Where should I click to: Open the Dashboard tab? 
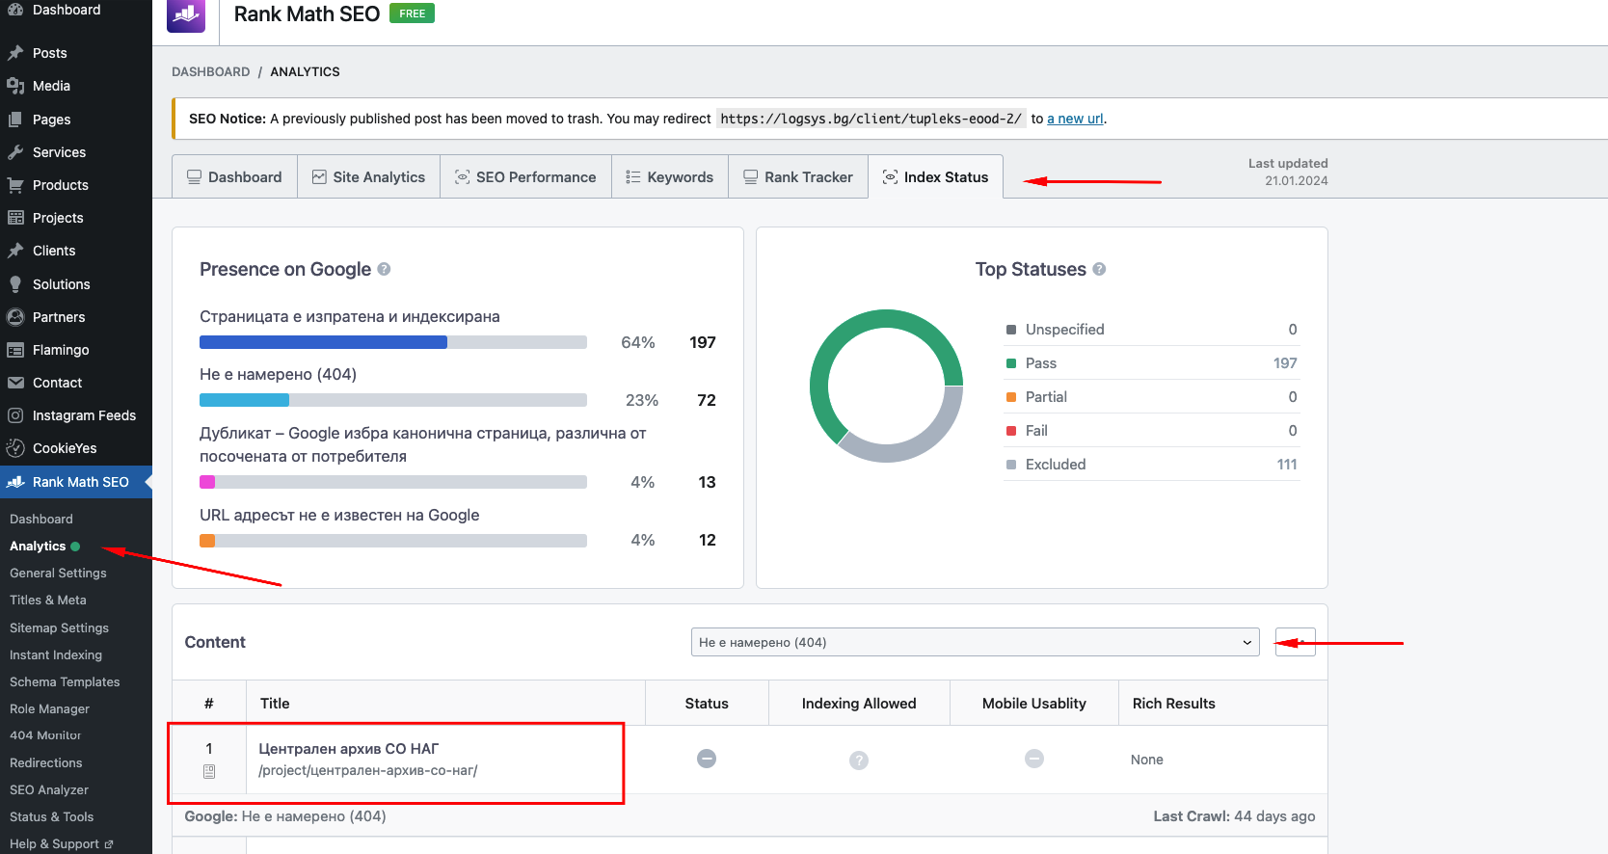234,177
